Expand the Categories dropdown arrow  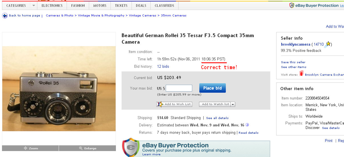tap(33, 5)
